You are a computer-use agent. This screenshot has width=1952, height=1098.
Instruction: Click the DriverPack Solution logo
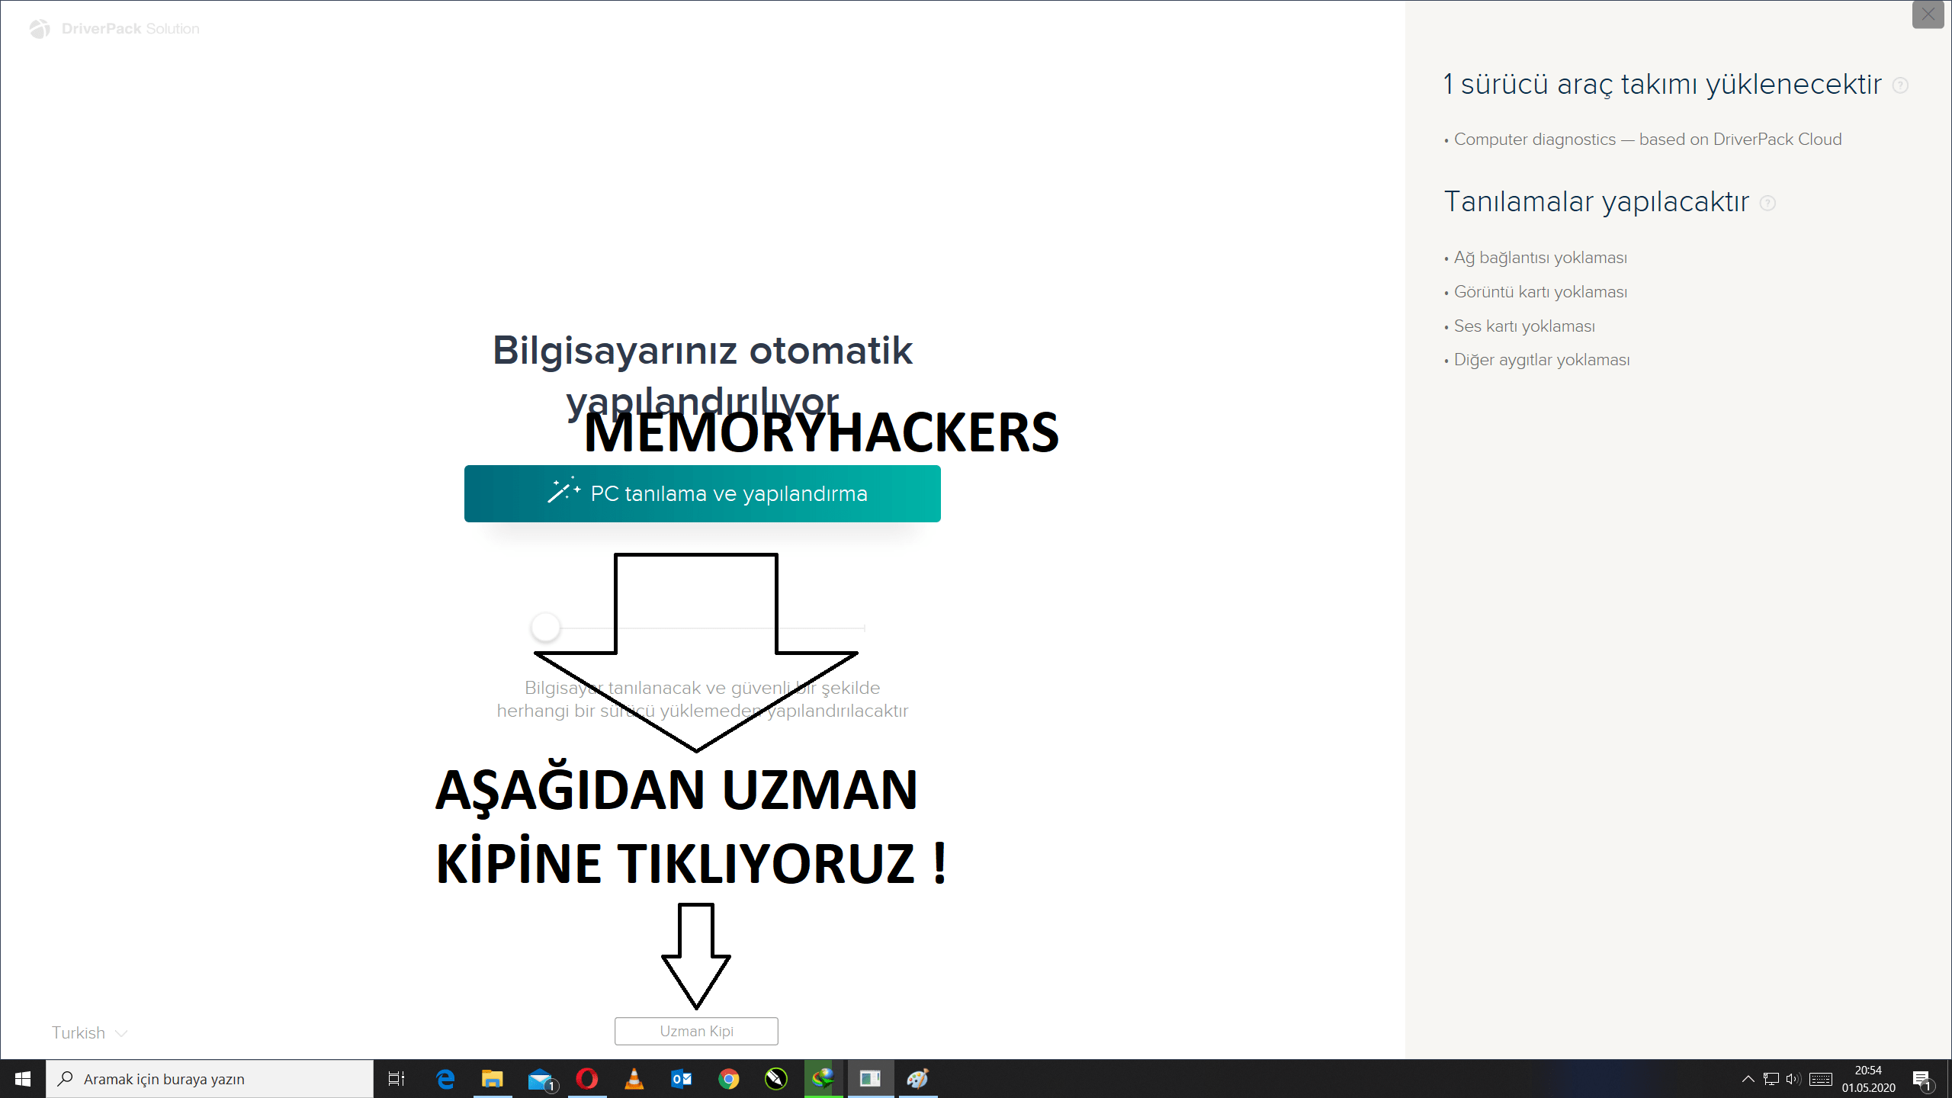point(114,29)
